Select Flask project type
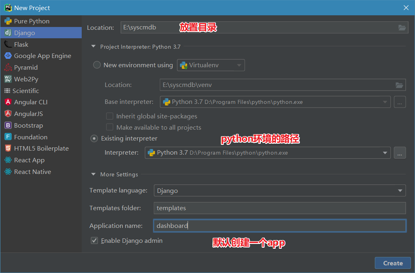The height and width of the screenshot is (273, 415). (x=41, y=44)
